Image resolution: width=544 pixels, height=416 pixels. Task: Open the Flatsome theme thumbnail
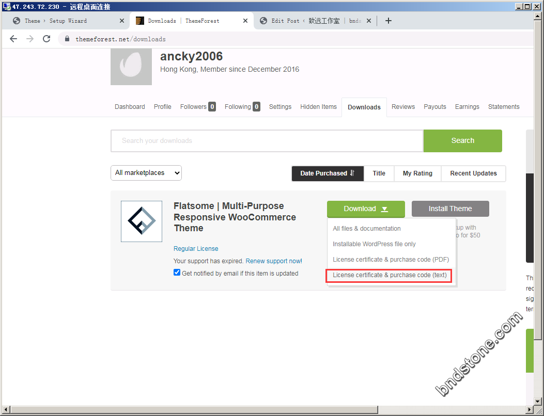(x=142, y=221)
